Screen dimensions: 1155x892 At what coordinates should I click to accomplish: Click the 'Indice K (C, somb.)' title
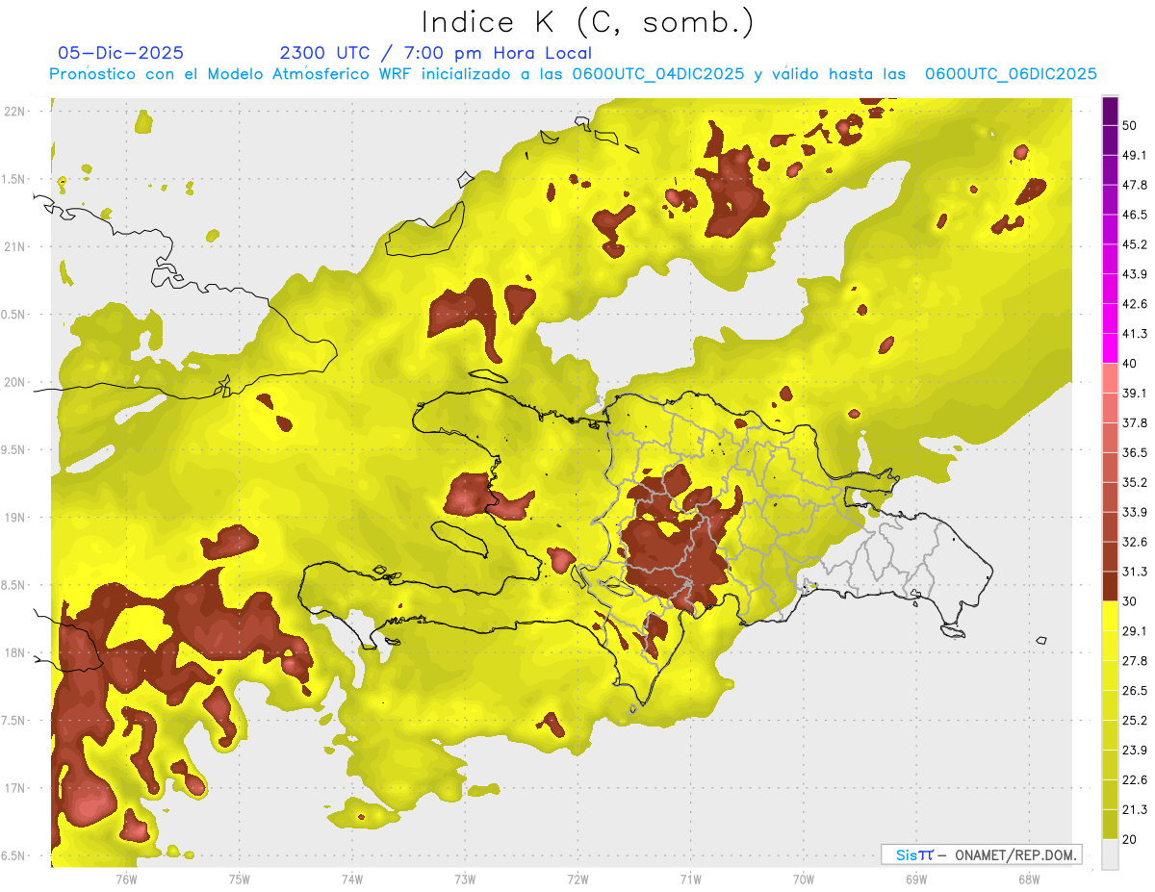587,22
